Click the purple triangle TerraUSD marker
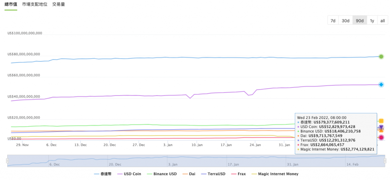 (x=381, y=127)
